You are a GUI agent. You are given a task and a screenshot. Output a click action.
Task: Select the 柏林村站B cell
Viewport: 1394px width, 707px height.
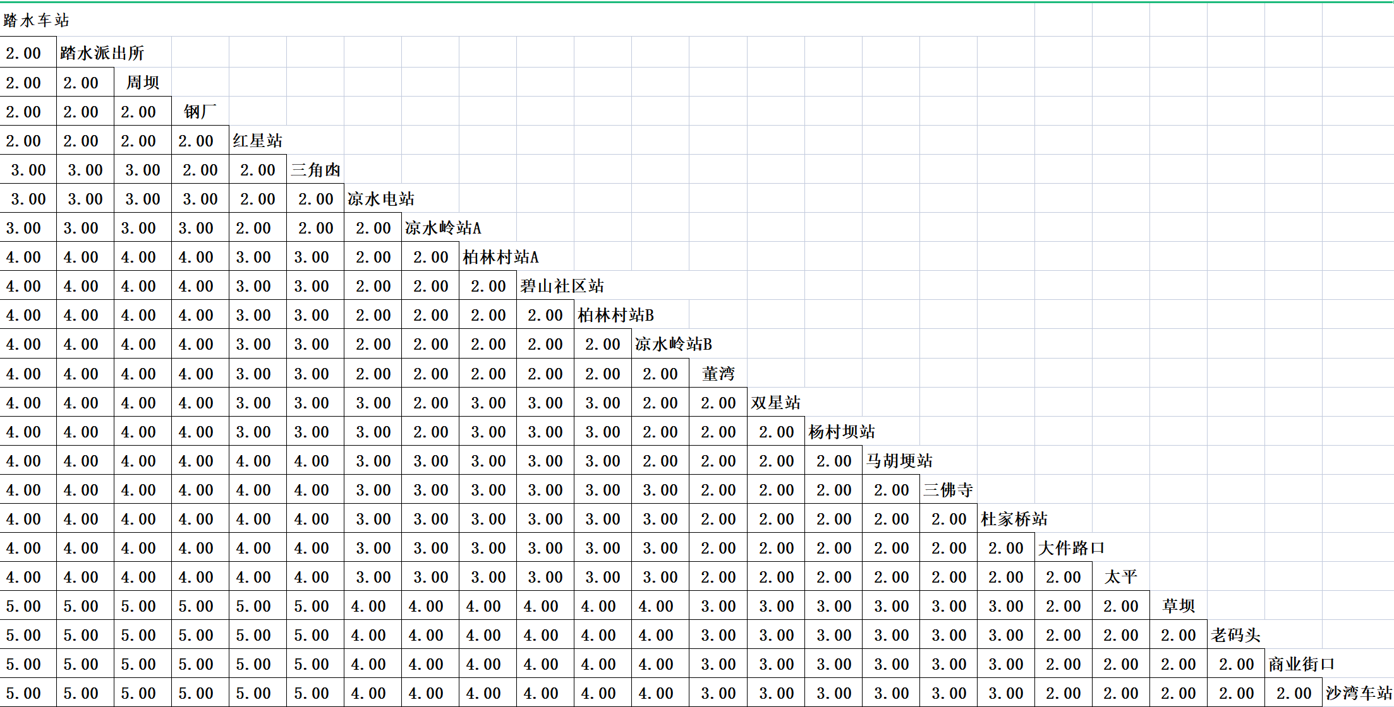coord(615,314)
